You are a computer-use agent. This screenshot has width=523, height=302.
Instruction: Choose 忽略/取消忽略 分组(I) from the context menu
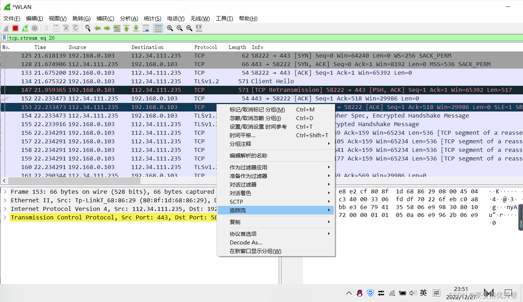[276, 118]
